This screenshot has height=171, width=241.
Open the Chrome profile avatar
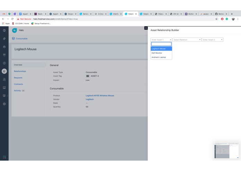tap(233, 19)
